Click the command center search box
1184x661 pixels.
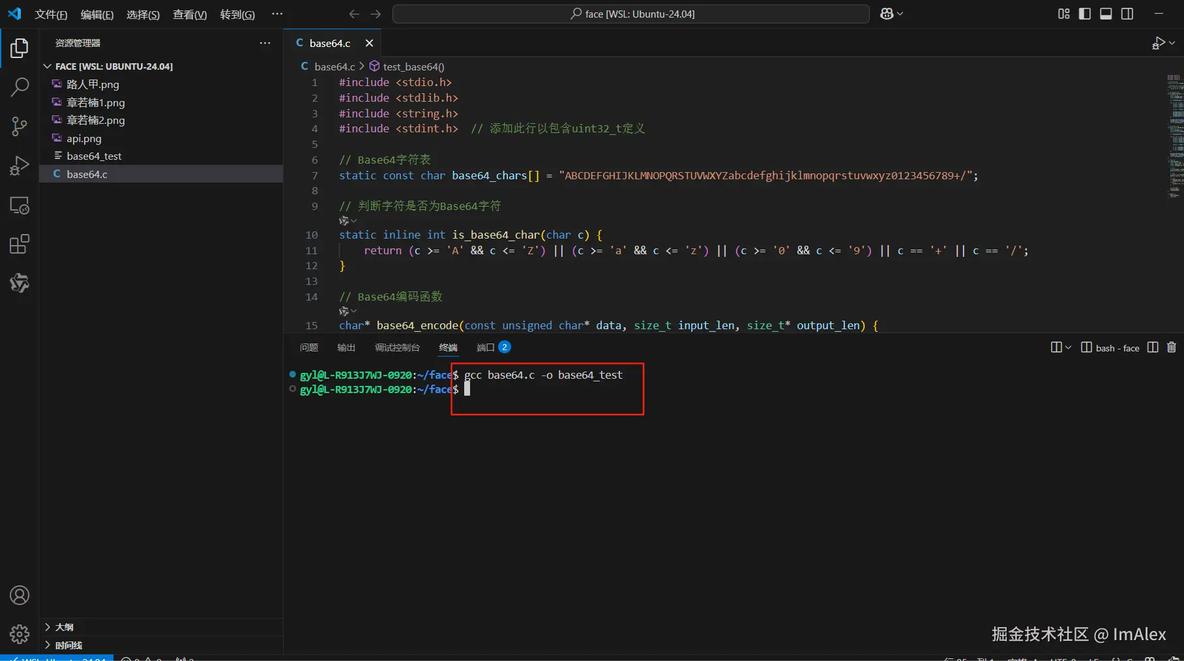[631, 14]
